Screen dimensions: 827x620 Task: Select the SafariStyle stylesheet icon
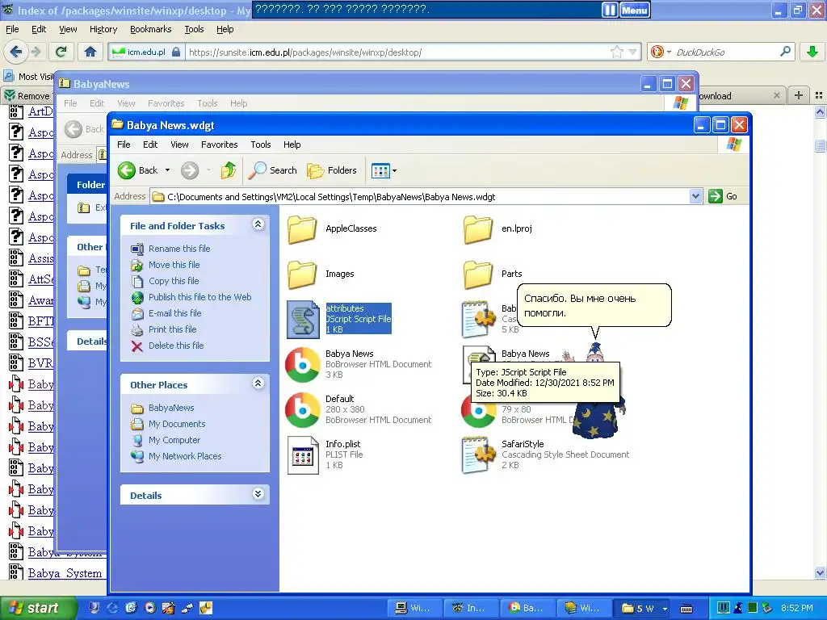coord(479,455)
